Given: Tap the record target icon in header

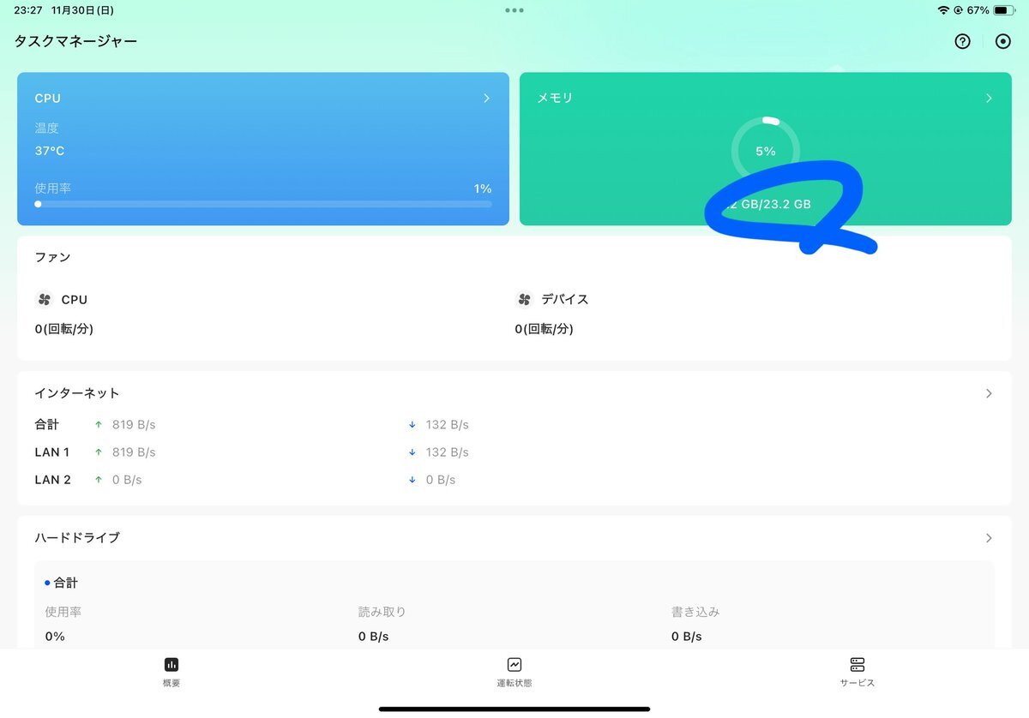Looking at the screenshot, I should [x=1002, y=41].
